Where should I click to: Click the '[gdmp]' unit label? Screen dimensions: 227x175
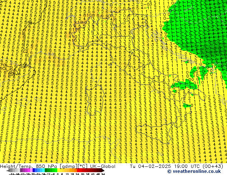[68, 166]
